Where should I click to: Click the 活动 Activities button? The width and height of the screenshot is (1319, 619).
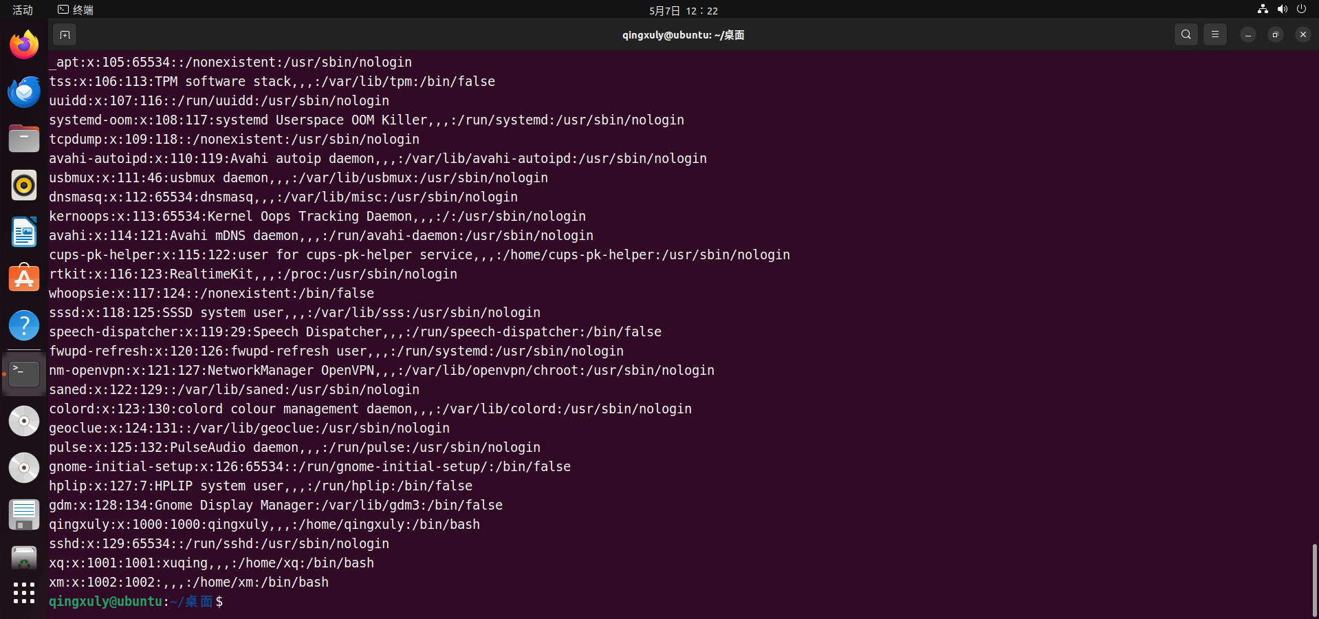(x=23, y=10)
